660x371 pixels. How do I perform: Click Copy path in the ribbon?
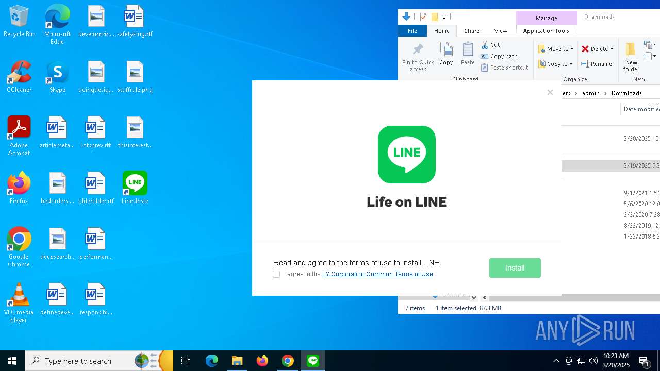coord(499,56)
